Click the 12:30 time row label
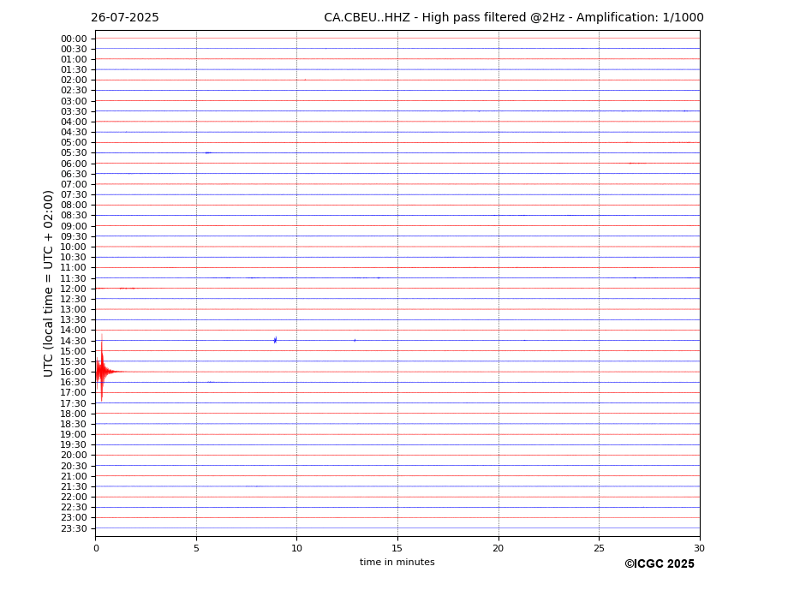794x596 pixels. pos(74,299)
